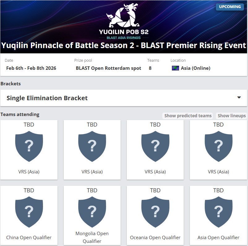Select the third VRS (Asia) team card

point(155,150)
